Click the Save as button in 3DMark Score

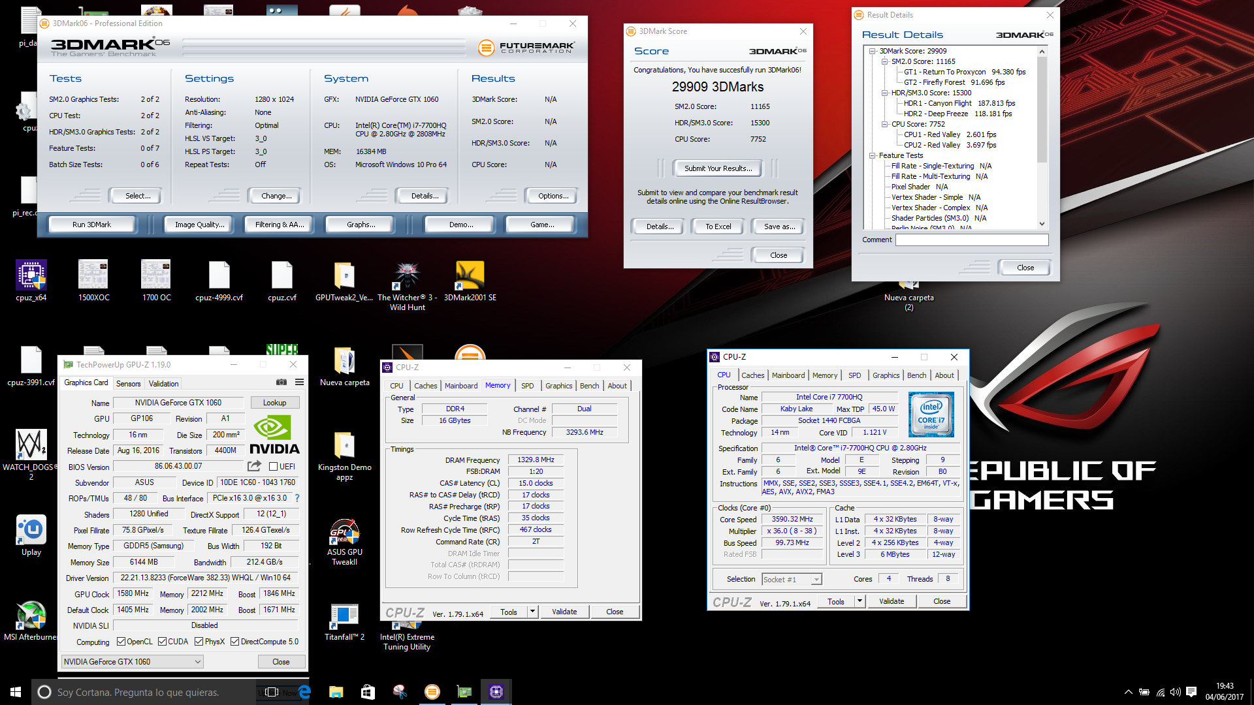pyautogui.click(x=779, y=227)
